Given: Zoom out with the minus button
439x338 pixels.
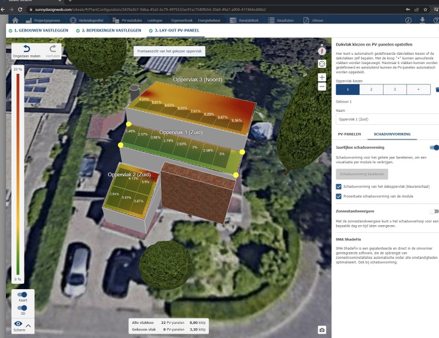Looking at the screenshot, I should [322, 87].
